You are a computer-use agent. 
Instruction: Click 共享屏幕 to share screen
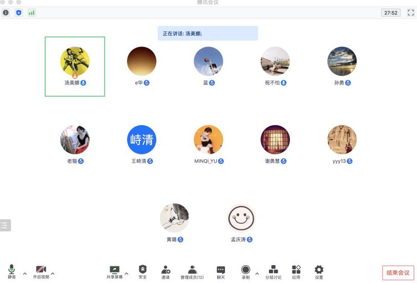pos(115,271)
